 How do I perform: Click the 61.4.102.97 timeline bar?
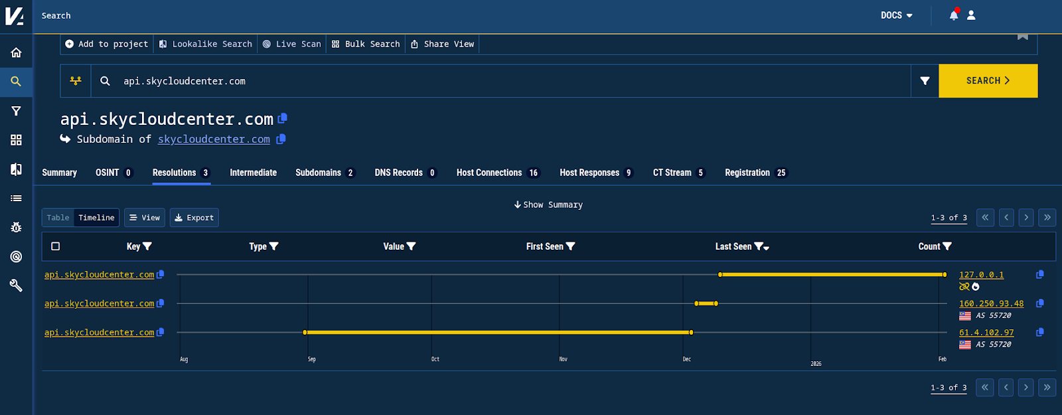click(x=498, y=332)
